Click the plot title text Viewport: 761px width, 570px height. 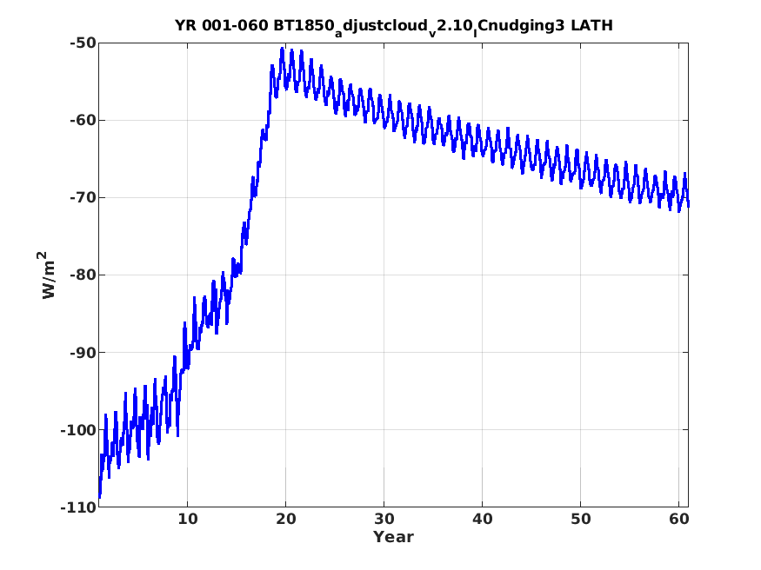pos(394,26)
